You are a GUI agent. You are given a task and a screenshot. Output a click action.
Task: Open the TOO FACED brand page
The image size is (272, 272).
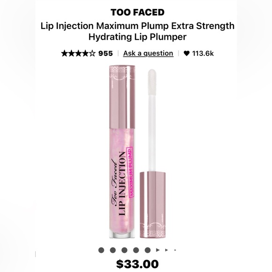(137, 12)
